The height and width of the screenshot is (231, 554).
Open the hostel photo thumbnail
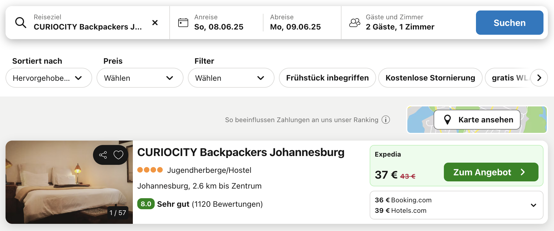[69, 182]
